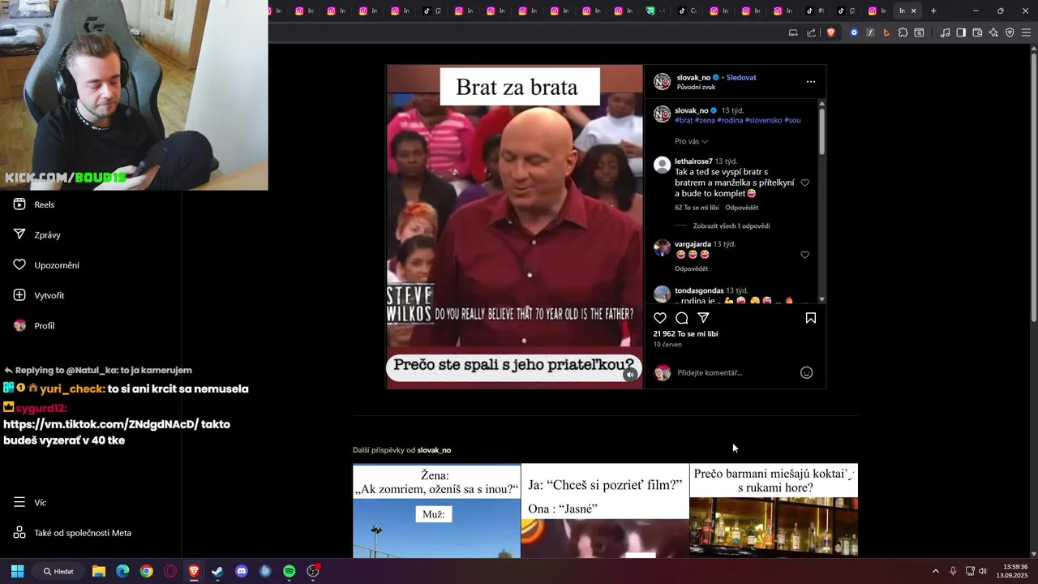Open Profil in the sidebar

click(x=33, y=325)
